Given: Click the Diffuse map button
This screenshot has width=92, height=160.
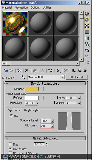Looking at the screenshot, I should (x=41, y=89).
